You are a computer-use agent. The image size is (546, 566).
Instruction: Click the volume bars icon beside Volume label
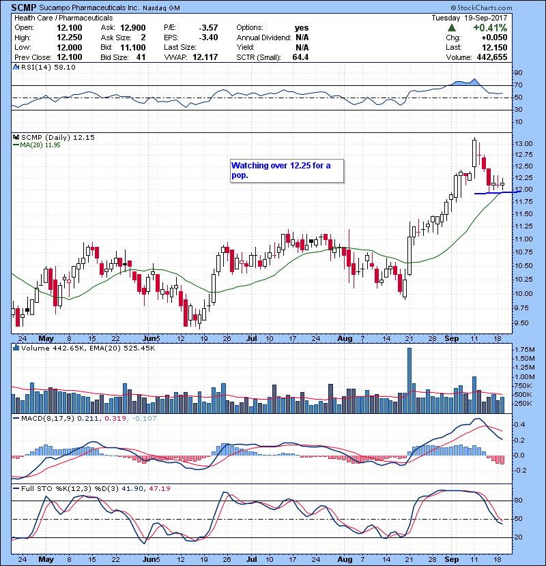[x=16, y=348]
